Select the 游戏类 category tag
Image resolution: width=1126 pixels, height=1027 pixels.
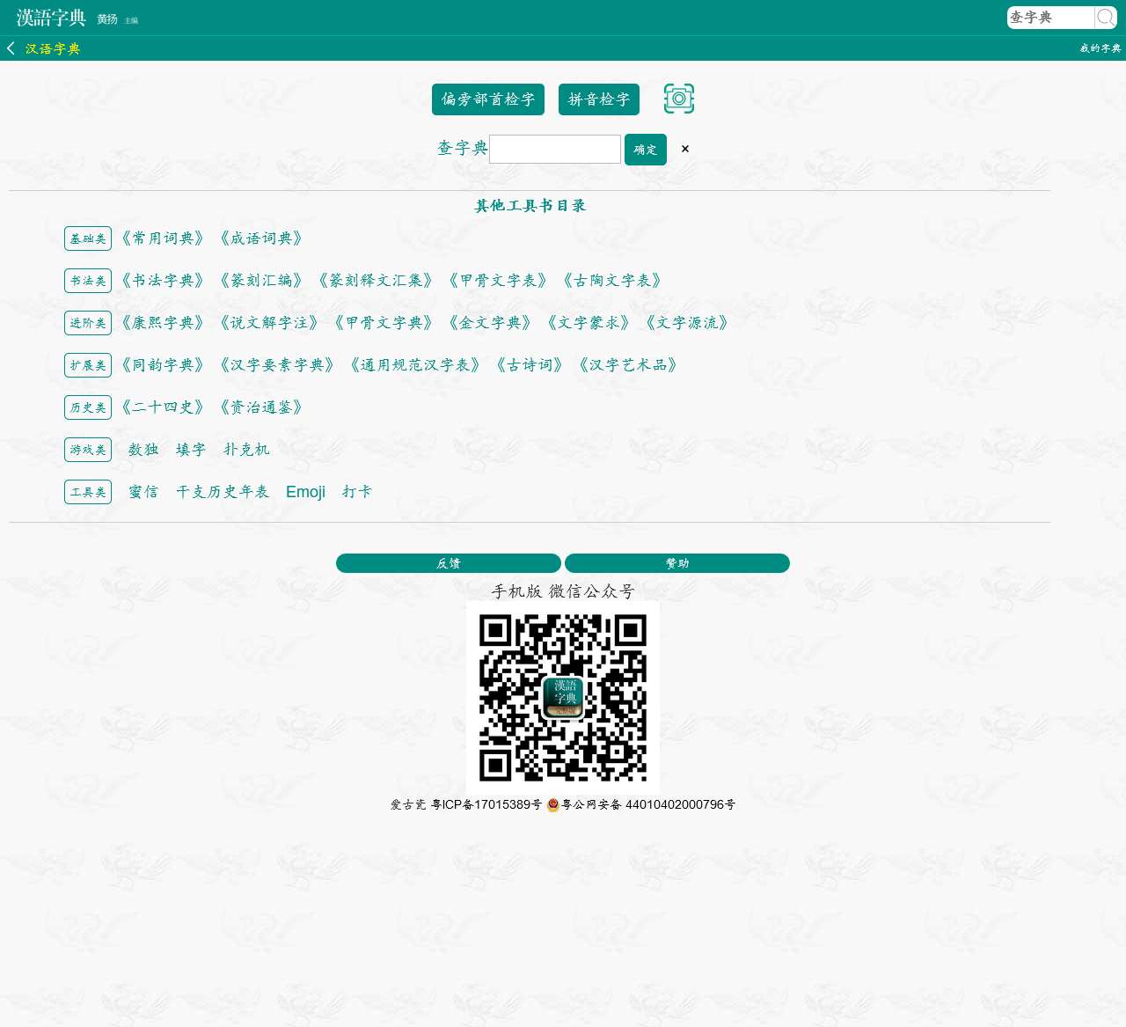click(88, 450)
